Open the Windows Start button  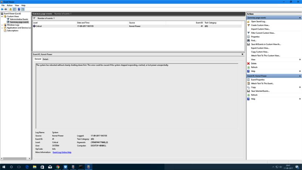click(x=4, y=167)
